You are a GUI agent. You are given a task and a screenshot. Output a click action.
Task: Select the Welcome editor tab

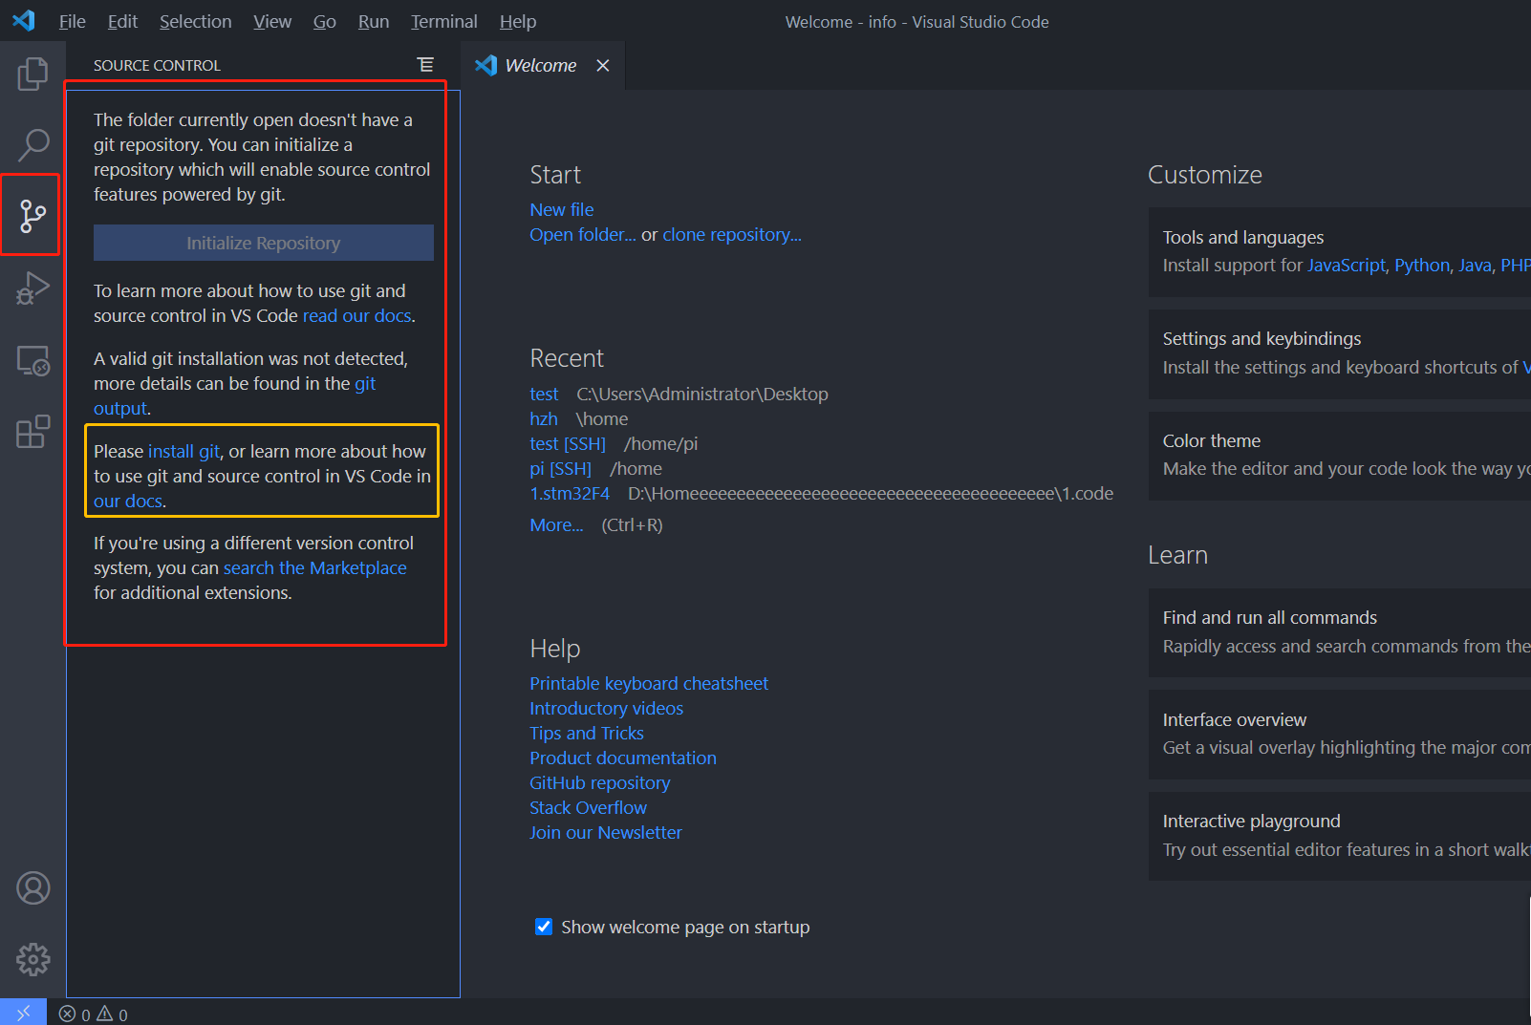click(x=541, y=65)
